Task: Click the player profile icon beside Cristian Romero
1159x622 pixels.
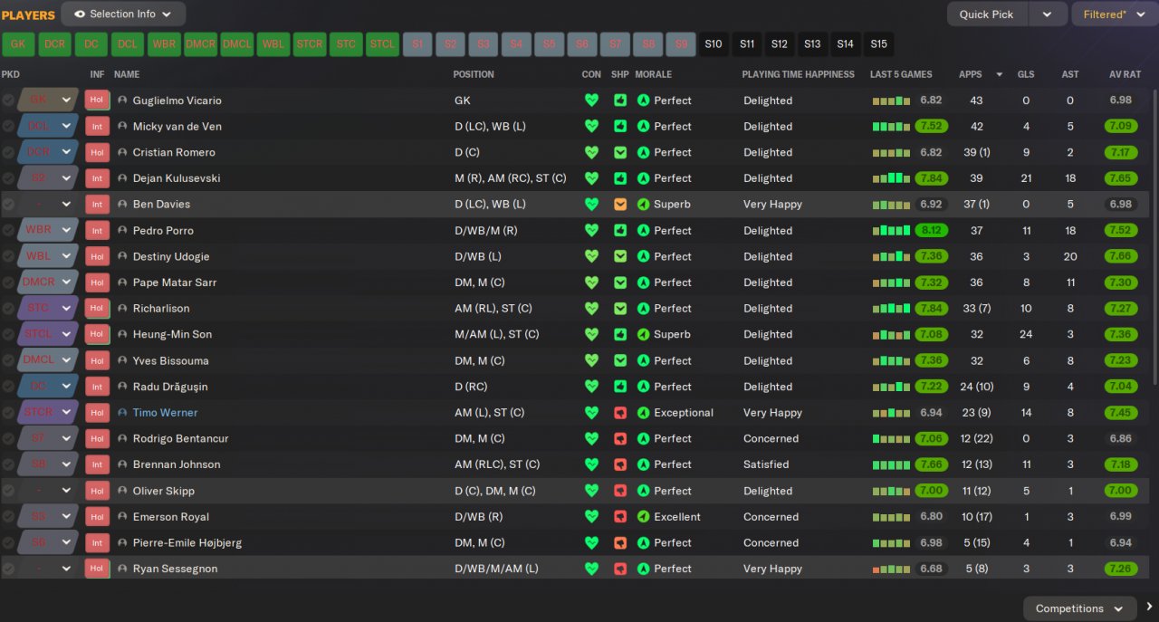Action: 122,153
